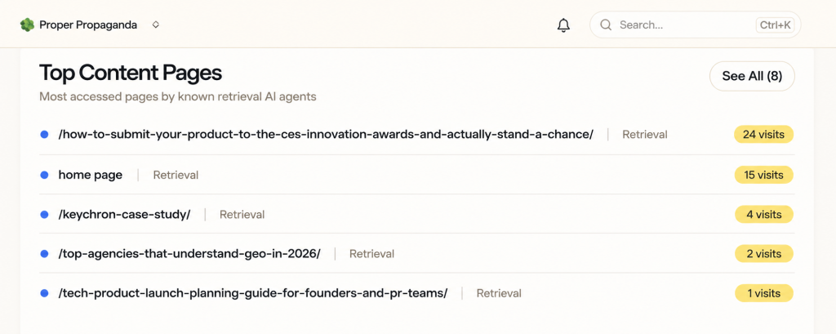The height and width of the screenshot is (334, 836).
Task: Expand the Proper Propaganda workspace switcher chevron
Action: [156, 24]
